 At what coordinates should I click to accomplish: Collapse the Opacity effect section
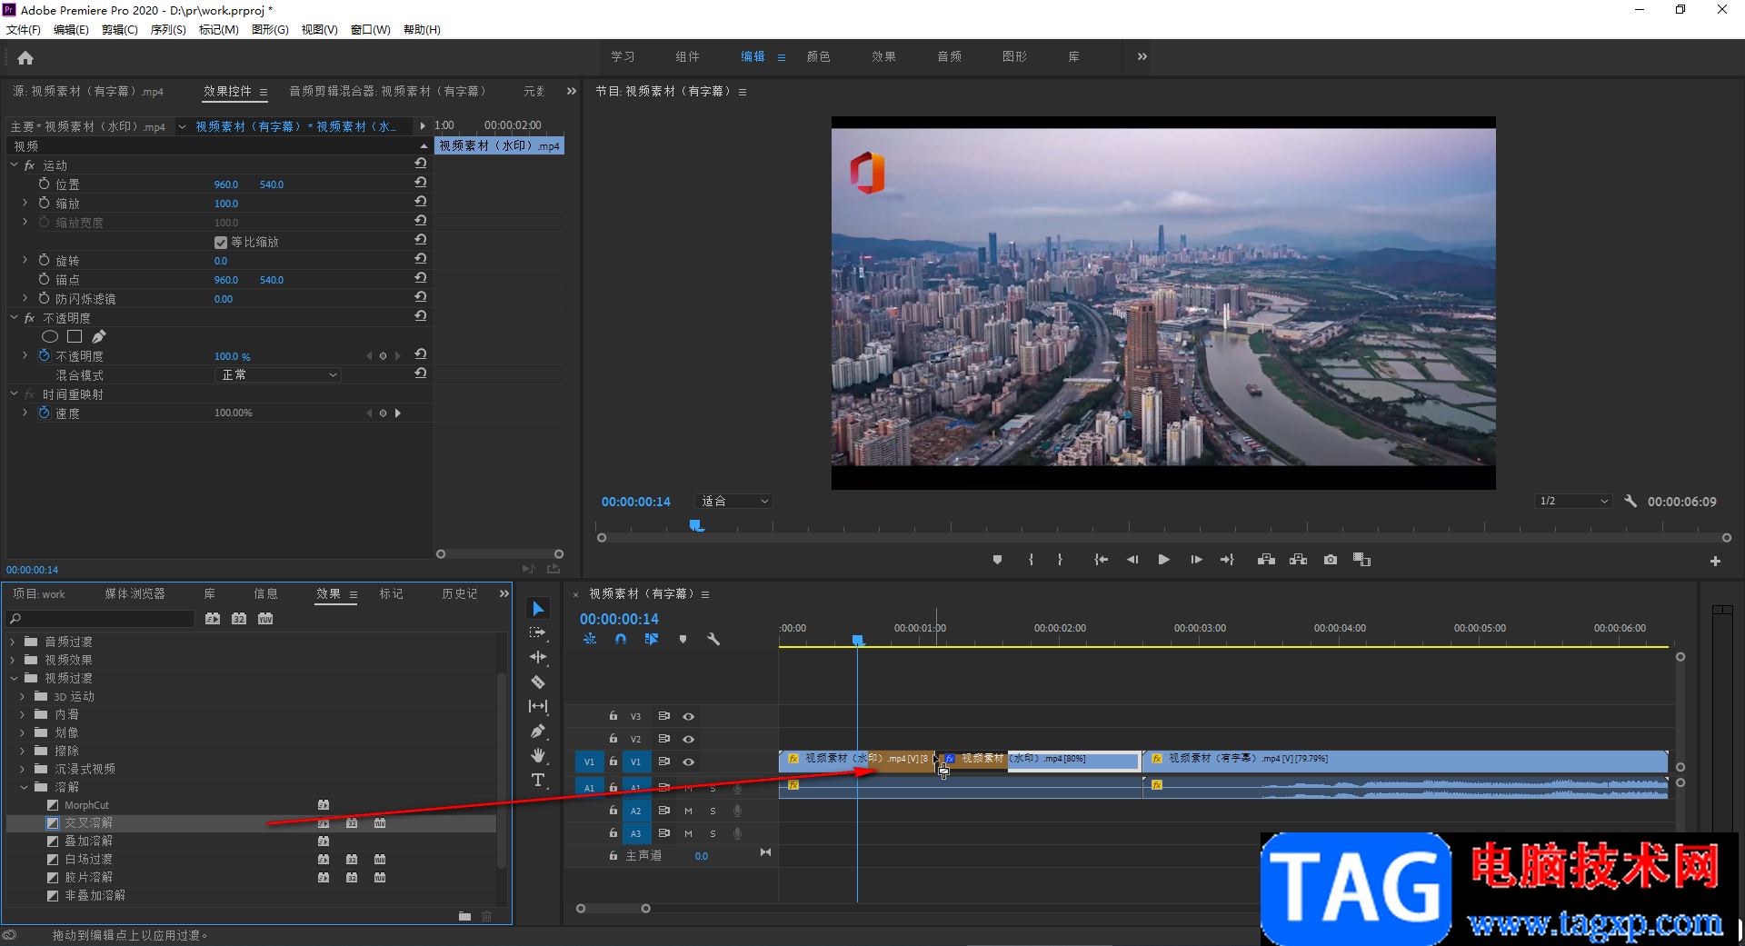14,317
